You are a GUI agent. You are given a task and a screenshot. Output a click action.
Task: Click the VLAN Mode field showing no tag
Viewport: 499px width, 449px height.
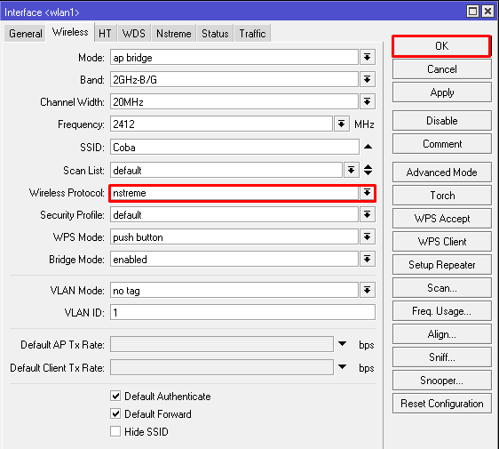pos(234,290)
